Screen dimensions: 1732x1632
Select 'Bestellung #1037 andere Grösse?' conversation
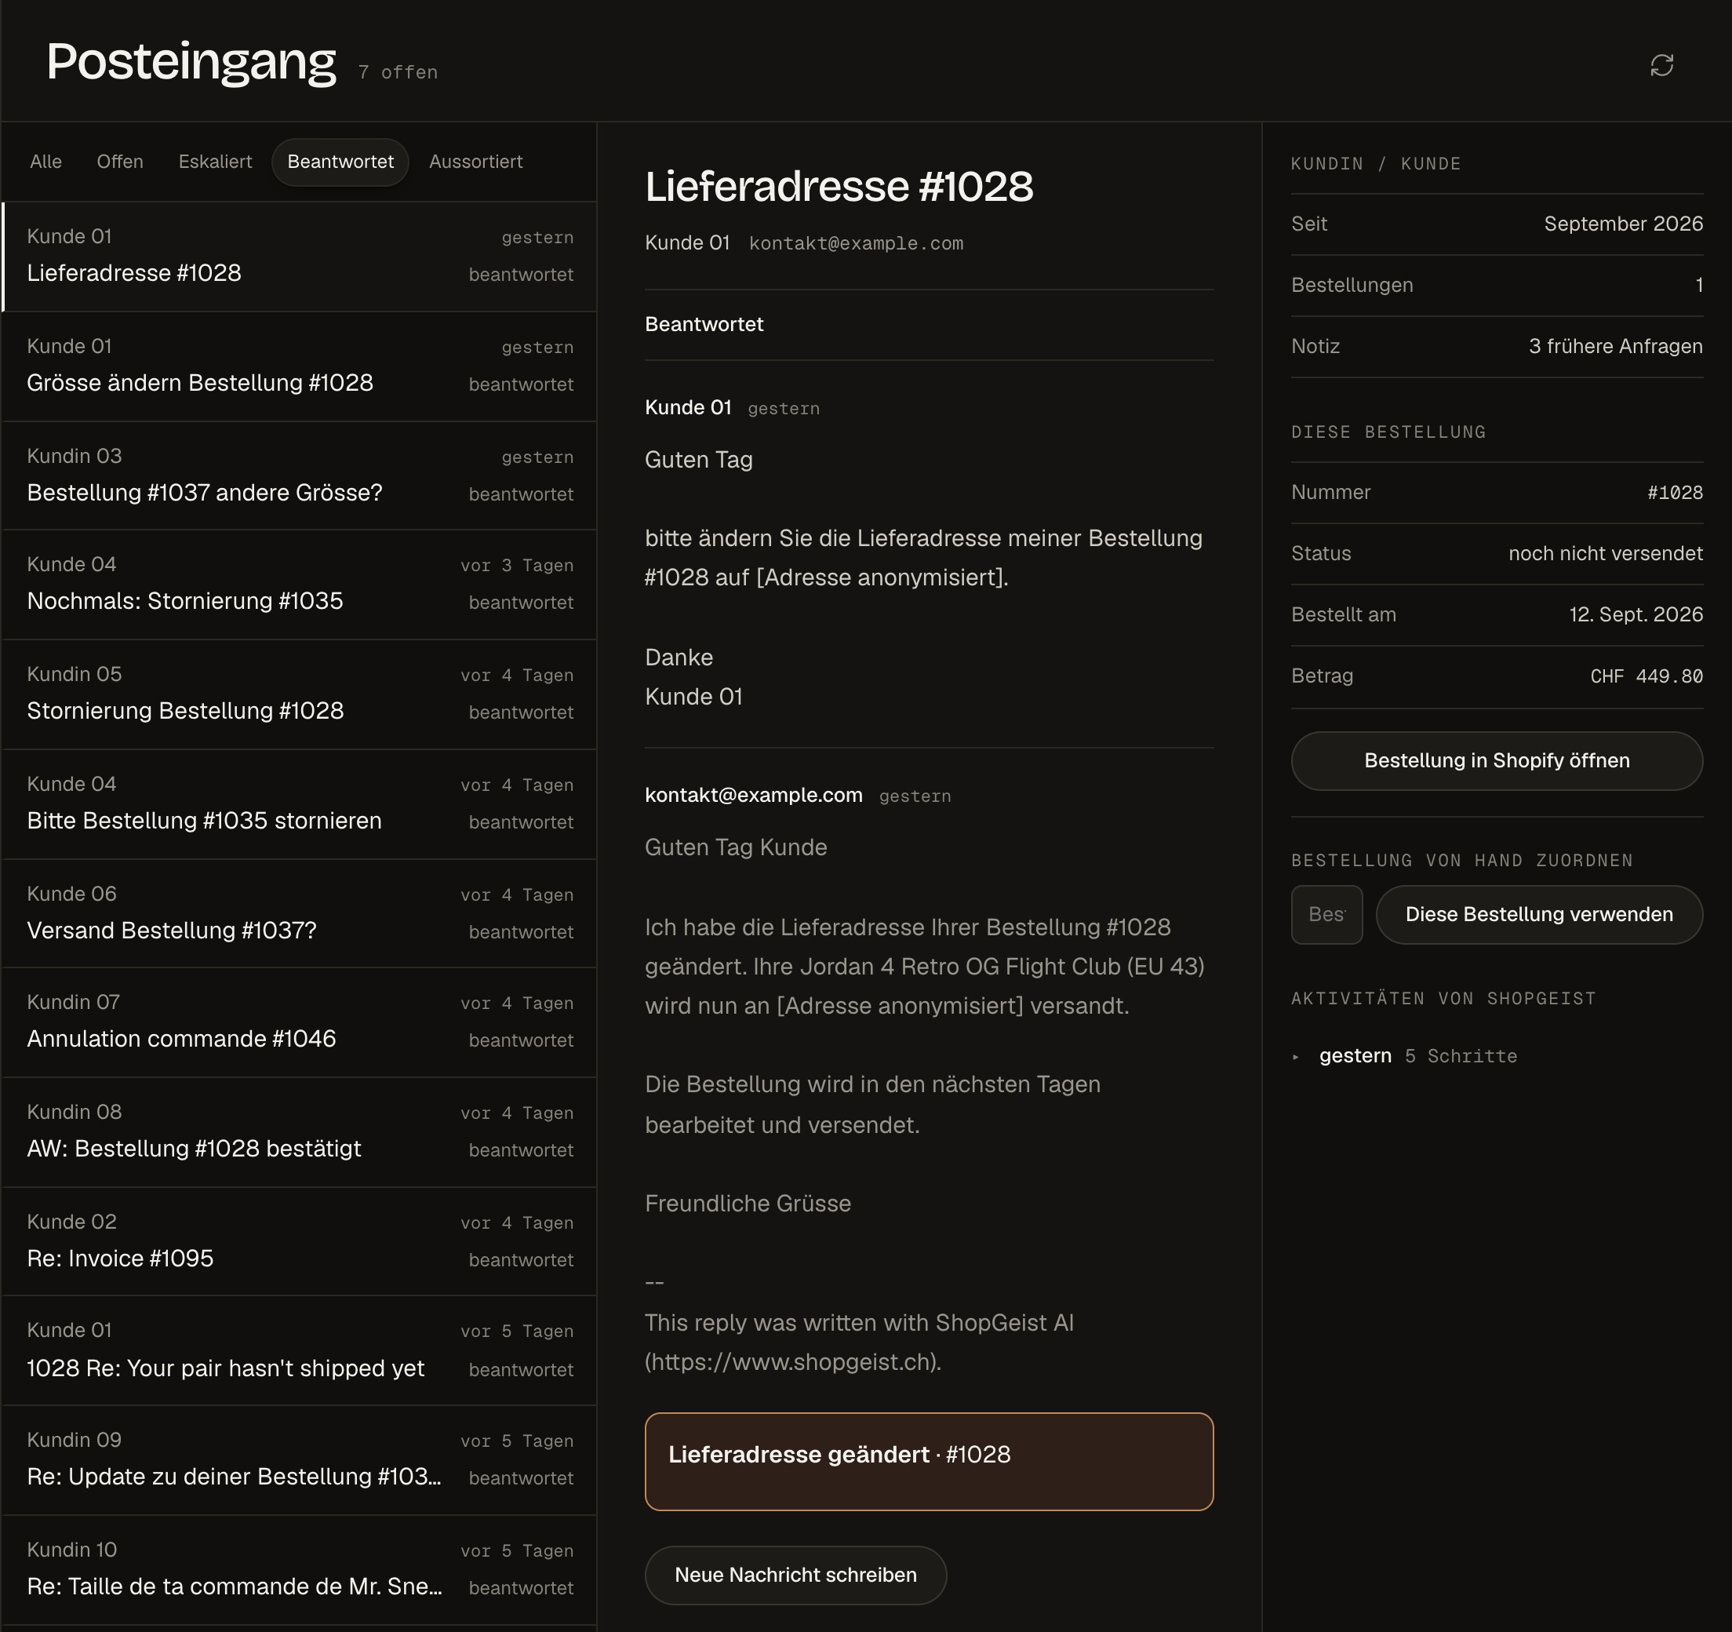point(299,476)
